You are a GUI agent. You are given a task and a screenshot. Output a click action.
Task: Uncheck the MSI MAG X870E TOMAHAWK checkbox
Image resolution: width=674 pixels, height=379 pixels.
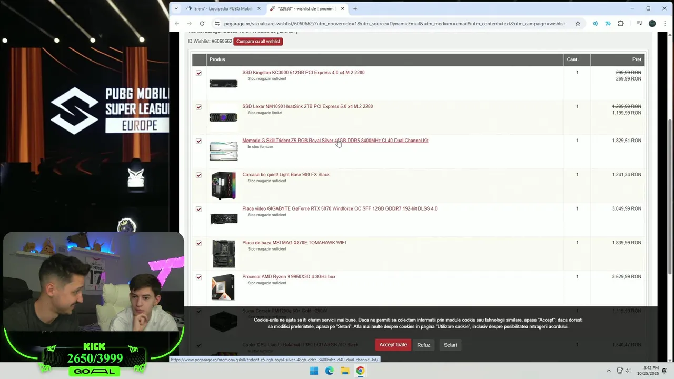(x=199, y=243)
